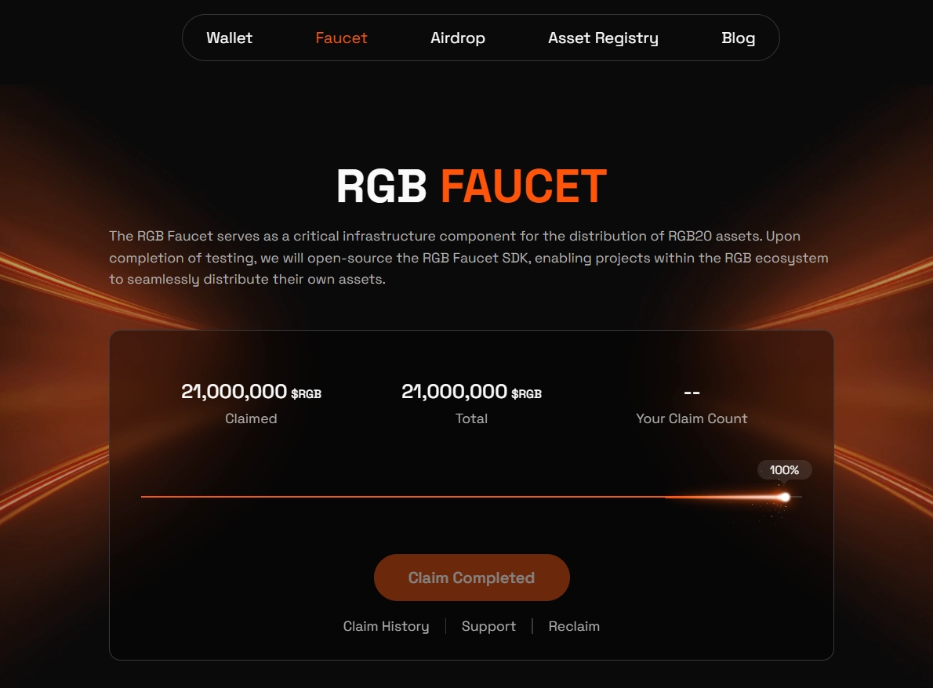
Task: Open the Wallet page from the navigation
Action: point(229,37)
